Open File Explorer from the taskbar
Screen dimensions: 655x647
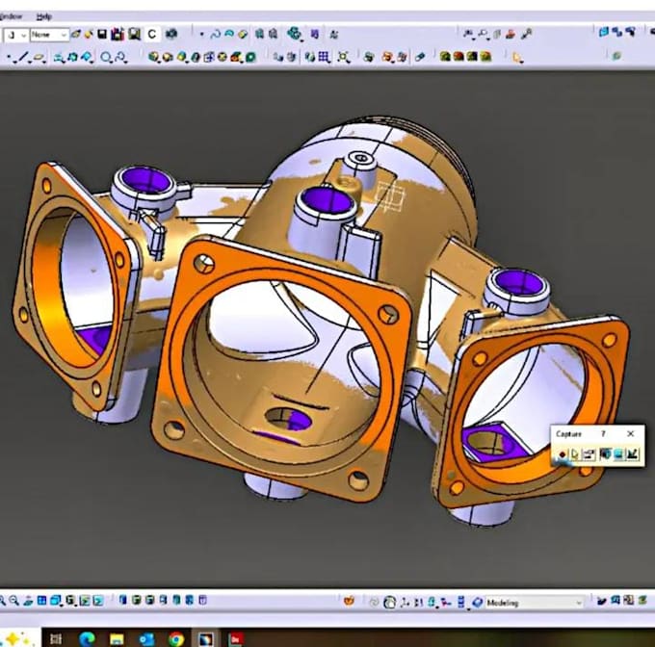117,638
